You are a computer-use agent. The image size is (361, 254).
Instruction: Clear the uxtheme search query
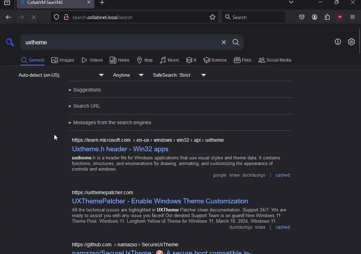pos(224,42)
